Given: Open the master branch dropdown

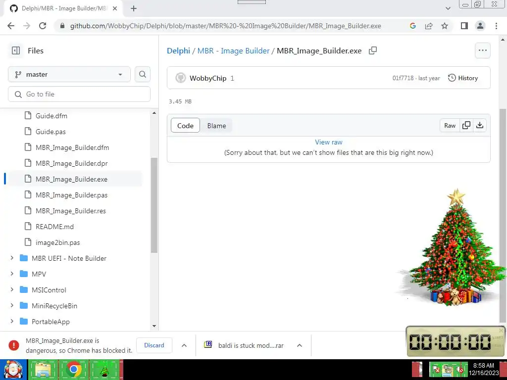Looking at the screenshot, I should [69, 74].
